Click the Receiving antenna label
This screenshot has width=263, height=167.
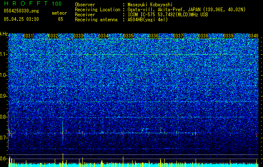(x=96, y=20)
